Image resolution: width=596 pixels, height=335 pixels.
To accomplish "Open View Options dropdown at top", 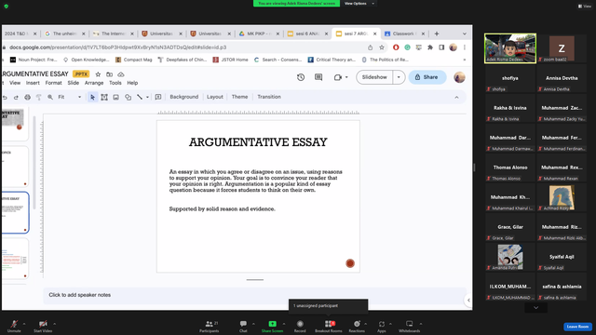I will click(359, 4).
